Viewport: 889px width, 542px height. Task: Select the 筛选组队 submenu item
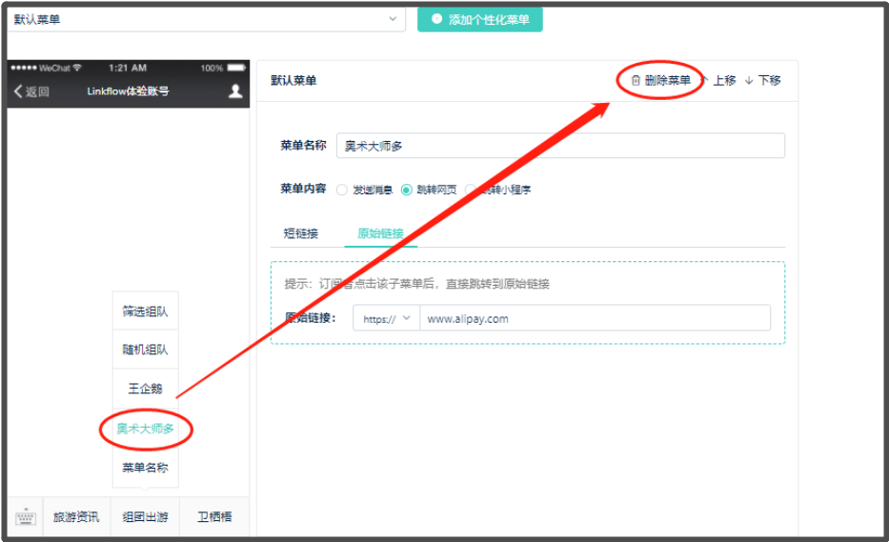(x=145, y=311)
